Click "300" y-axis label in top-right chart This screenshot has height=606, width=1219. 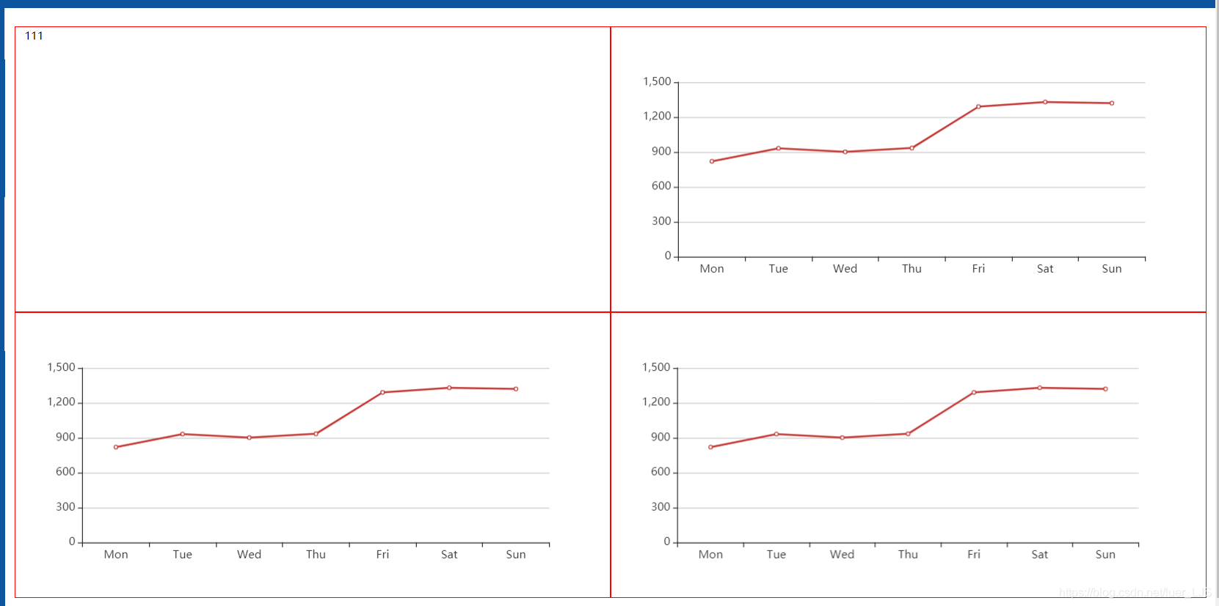point(661,221)
